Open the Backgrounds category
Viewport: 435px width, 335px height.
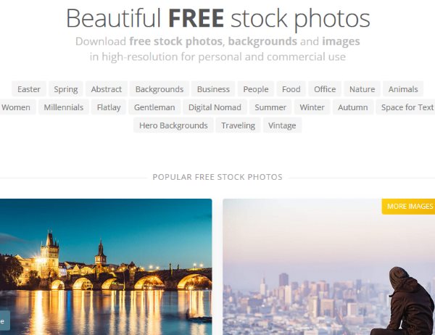(x=159, y=89)
